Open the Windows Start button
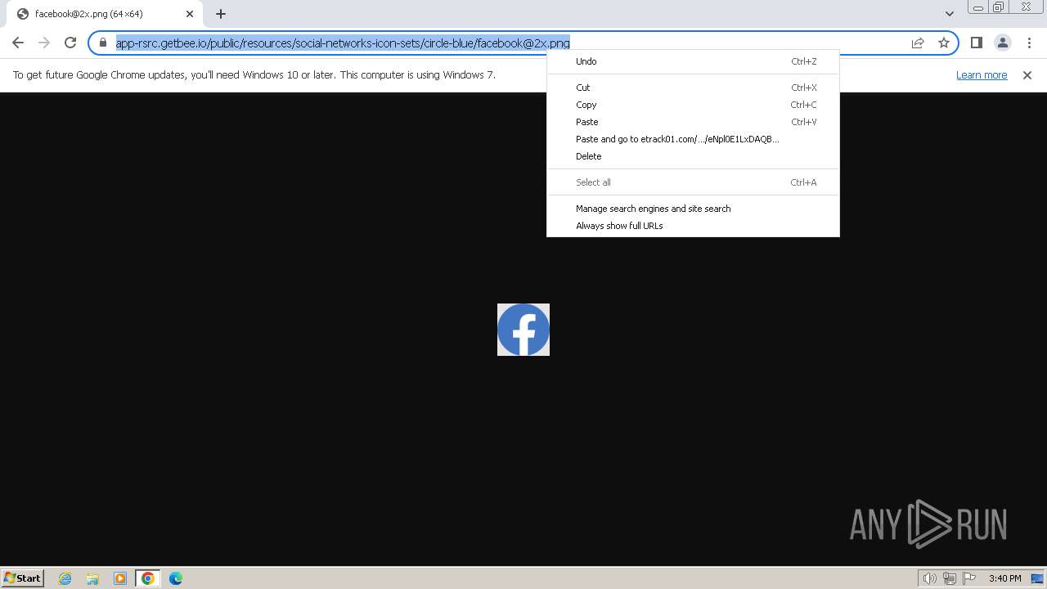This screenshot has height=589, width=1047. coord(23,578)
